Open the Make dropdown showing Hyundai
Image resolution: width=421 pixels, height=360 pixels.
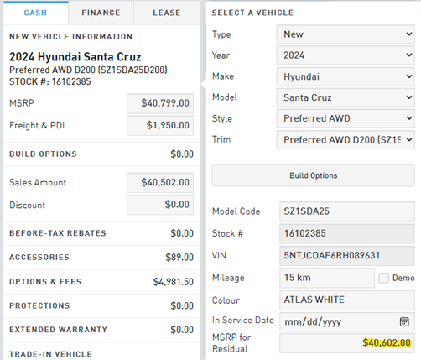(346, 76)
